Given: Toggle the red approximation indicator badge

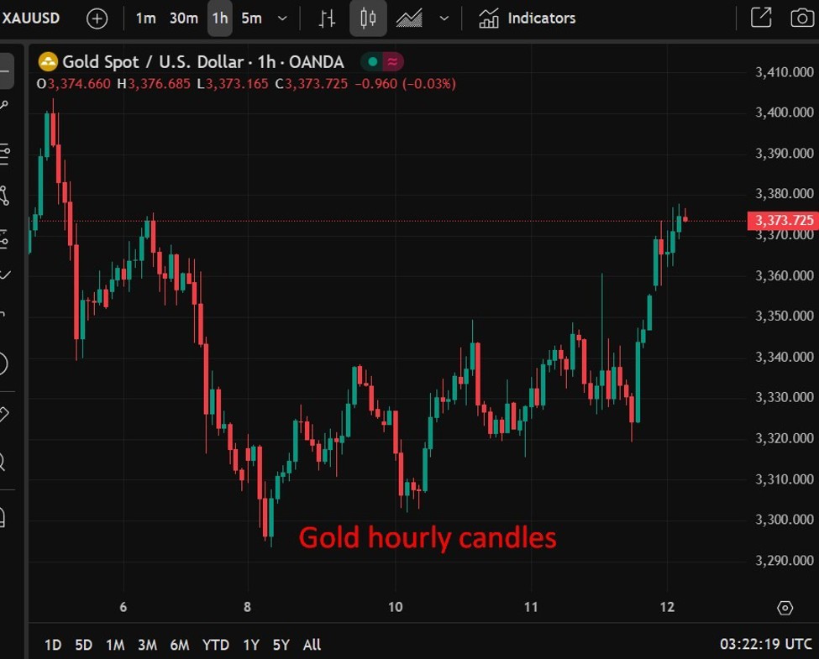Looking at the screenshot, I should coord(392,62).
